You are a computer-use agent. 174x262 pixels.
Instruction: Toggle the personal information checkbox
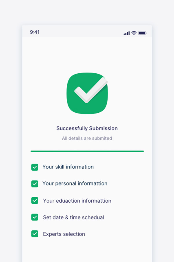point(35,184)
